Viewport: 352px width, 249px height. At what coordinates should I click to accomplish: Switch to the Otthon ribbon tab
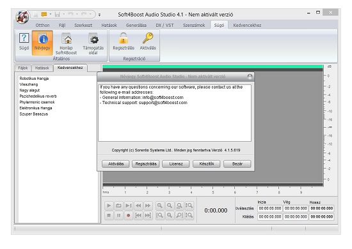pos(43,26)
